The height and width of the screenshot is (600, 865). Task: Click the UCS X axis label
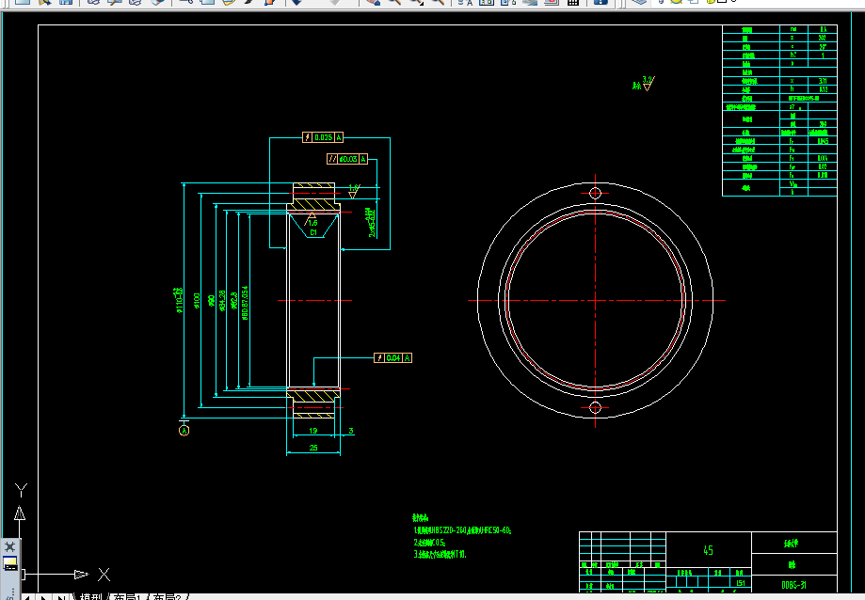click(x=104, y=575)
